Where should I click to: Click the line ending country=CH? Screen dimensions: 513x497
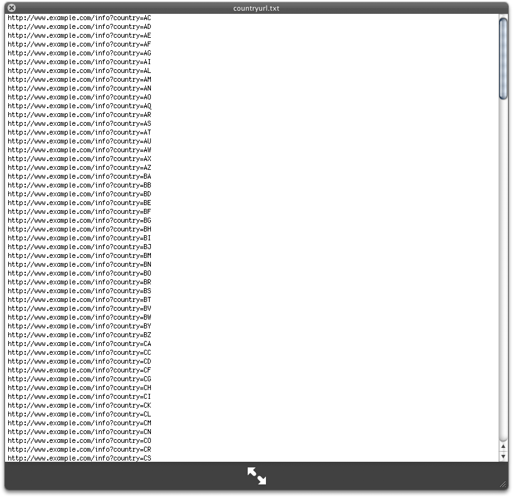click(x=79, y=388)
